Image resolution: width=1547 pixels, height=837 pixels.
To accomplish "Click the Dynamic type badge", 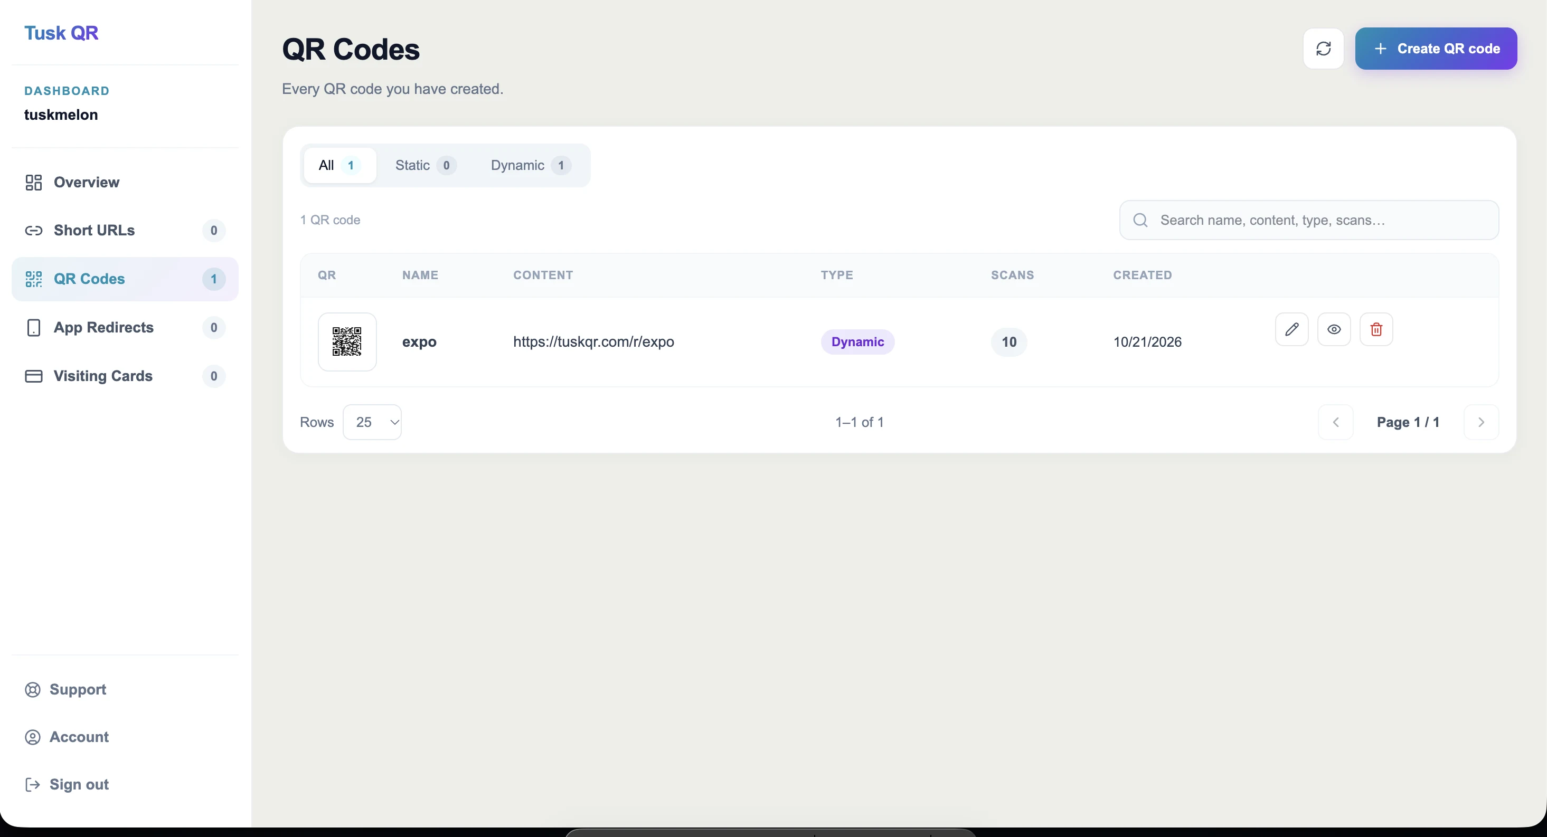I will pos(857,341).
